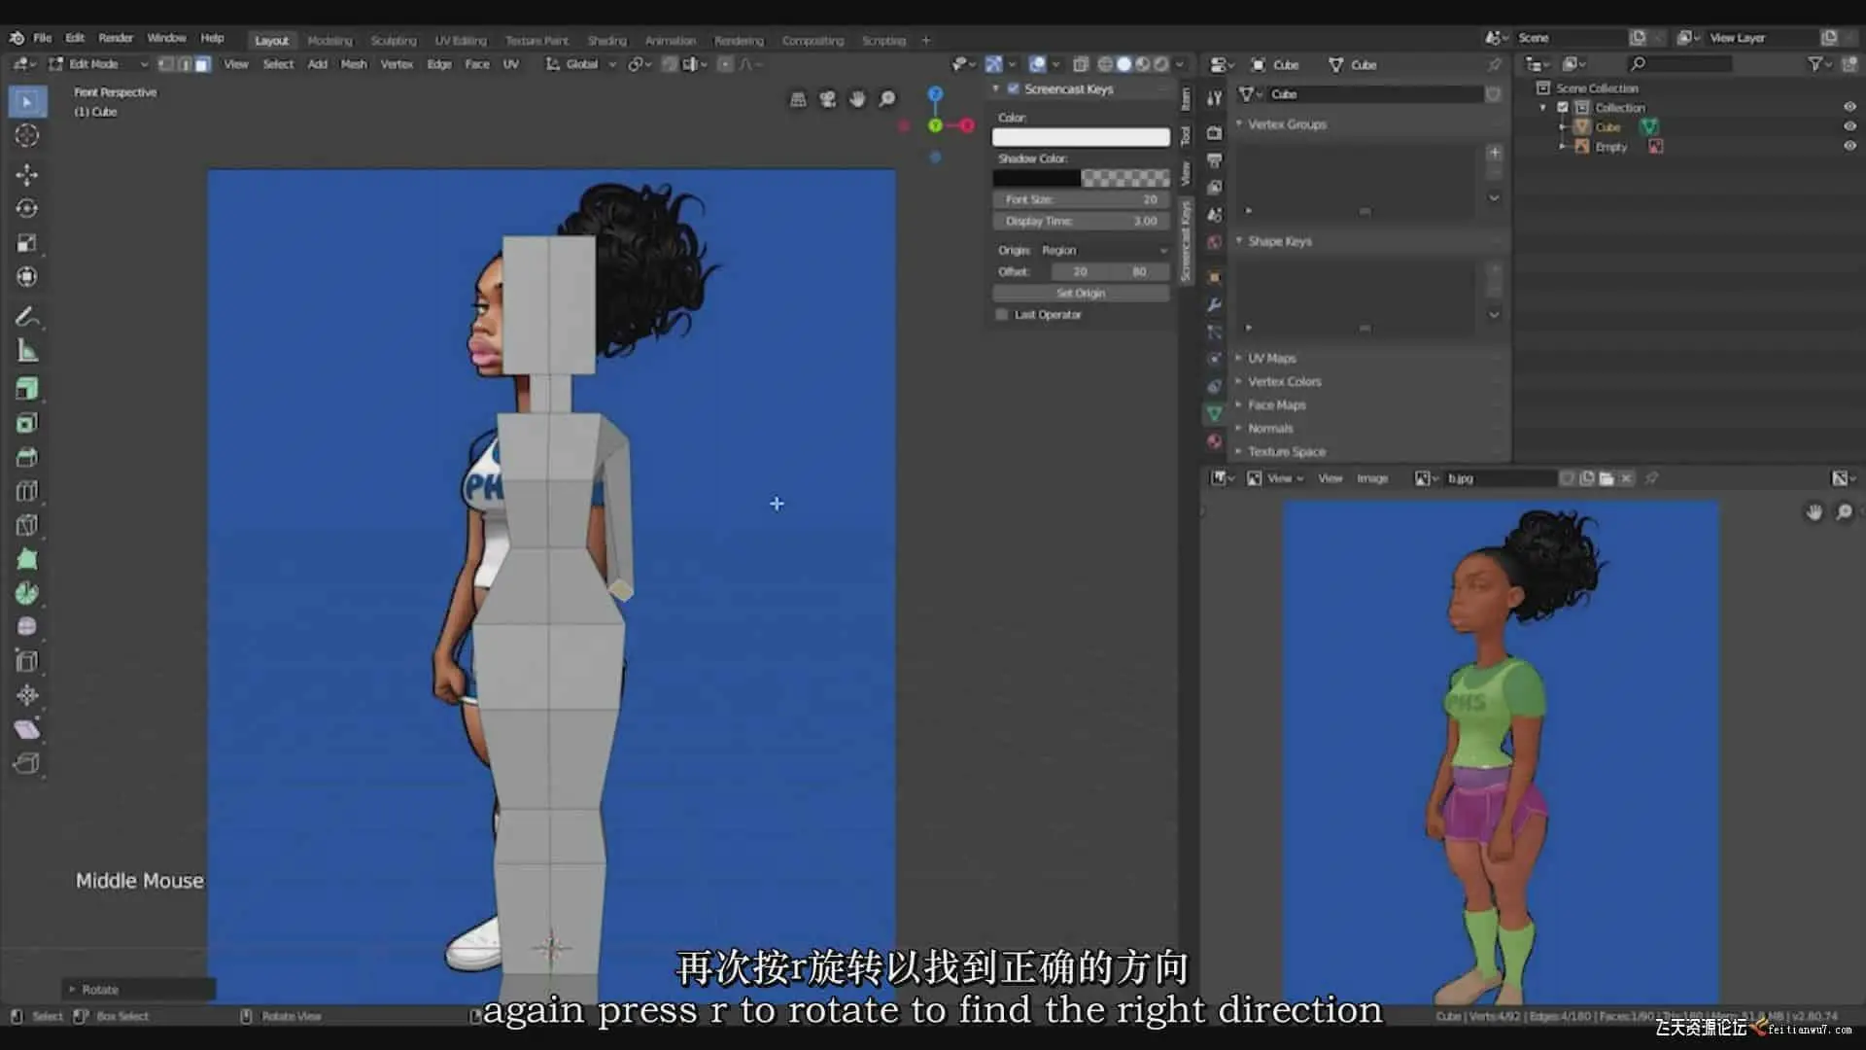1866x1050 pixels.
Task: Select the Scale tool icon
Action: click(27, 243)
